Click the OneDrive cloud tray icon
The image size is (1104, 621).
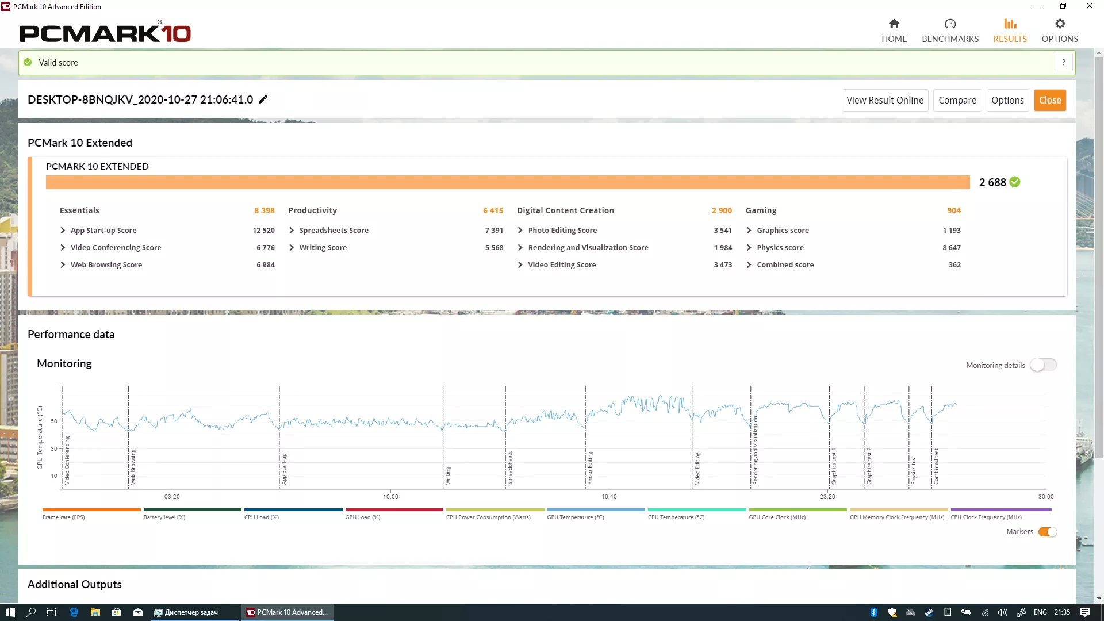[x=911, y=612]
